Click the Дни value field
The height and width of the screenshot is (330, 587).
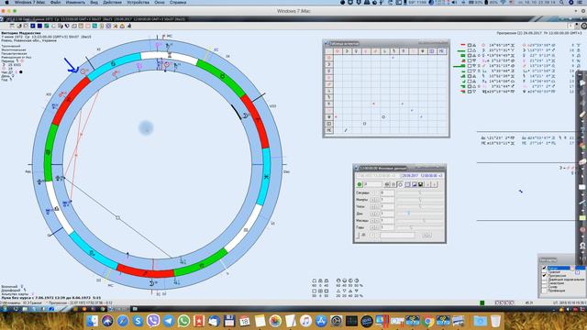point(387,214)
